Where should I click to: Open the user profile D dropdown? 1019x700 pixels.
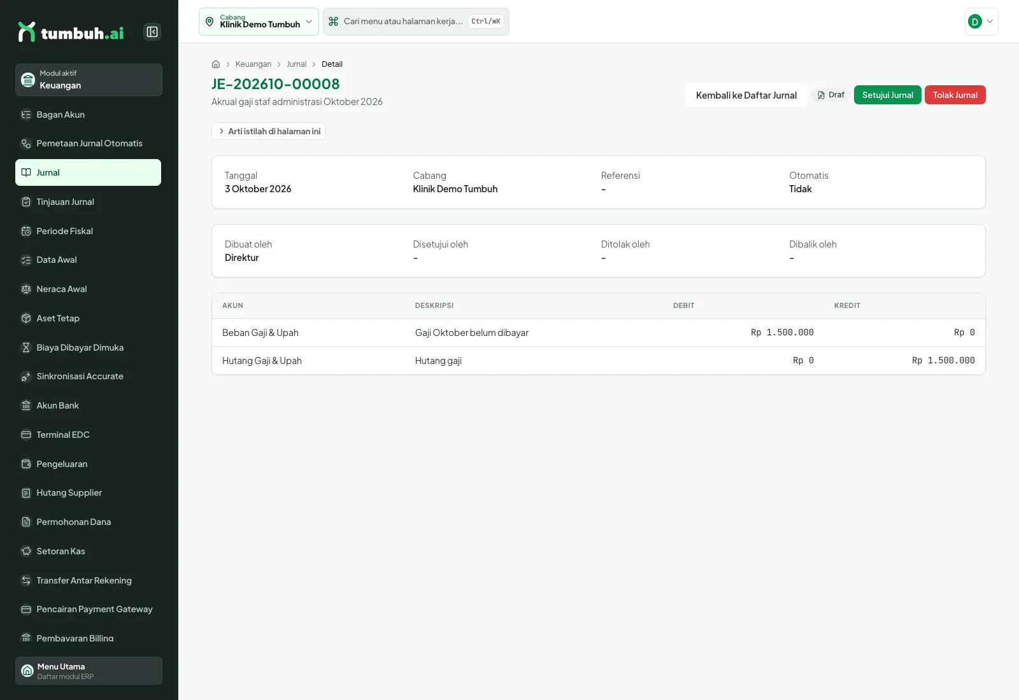[x=981, y=22]
